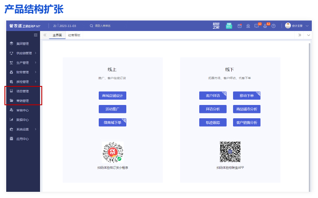Click the 轨迹跟踪 button
This screenshot has height=198, width=318.
[213, 122]
